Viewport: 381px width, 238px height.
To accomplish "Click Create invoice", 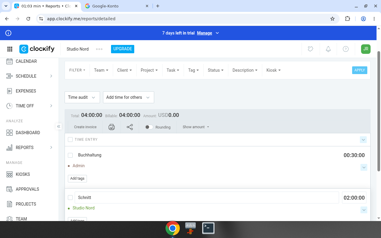I will point(85,127).
